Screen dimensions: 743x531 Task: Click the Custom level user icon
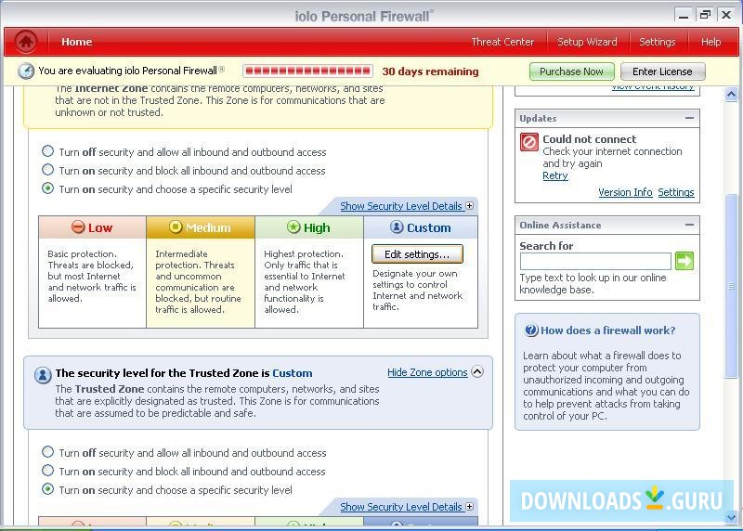(397, 227)
